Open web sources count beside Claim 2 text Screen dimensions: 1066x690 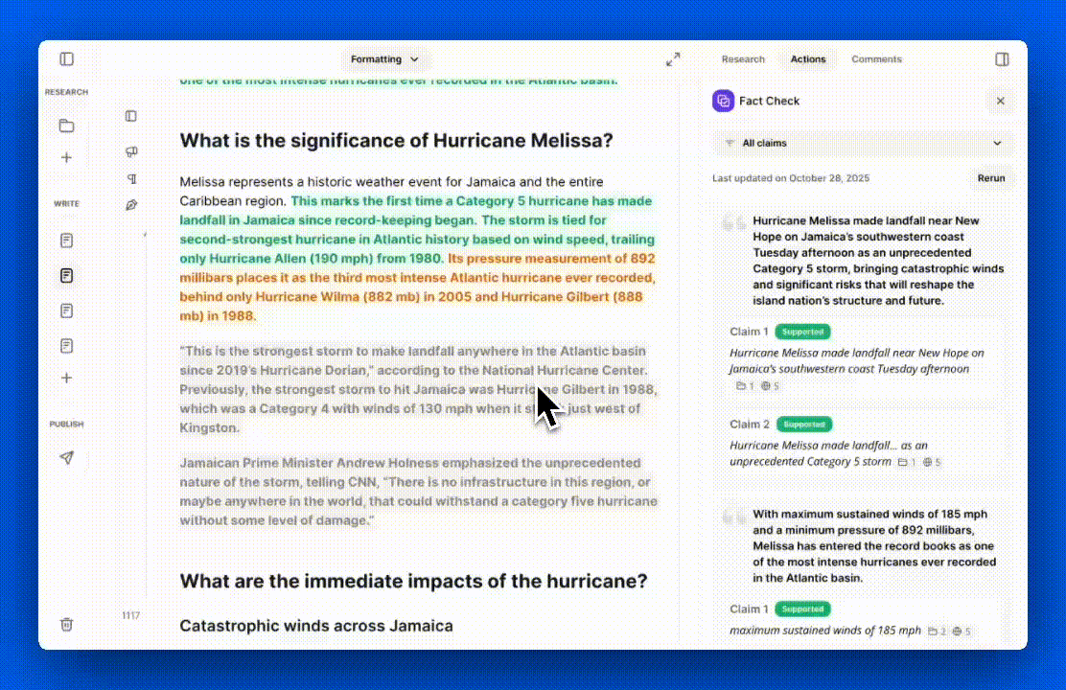pyautogui.click(x=932, y=462)
